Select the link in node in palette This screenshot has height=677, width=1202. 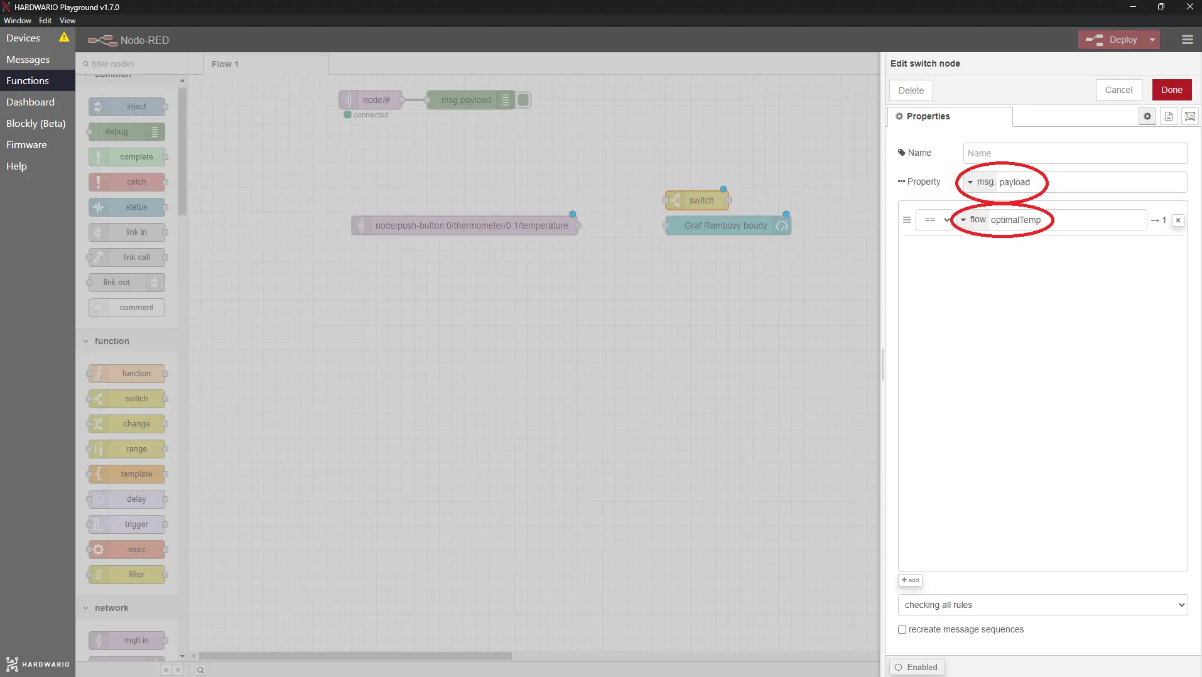pos(127,232)
